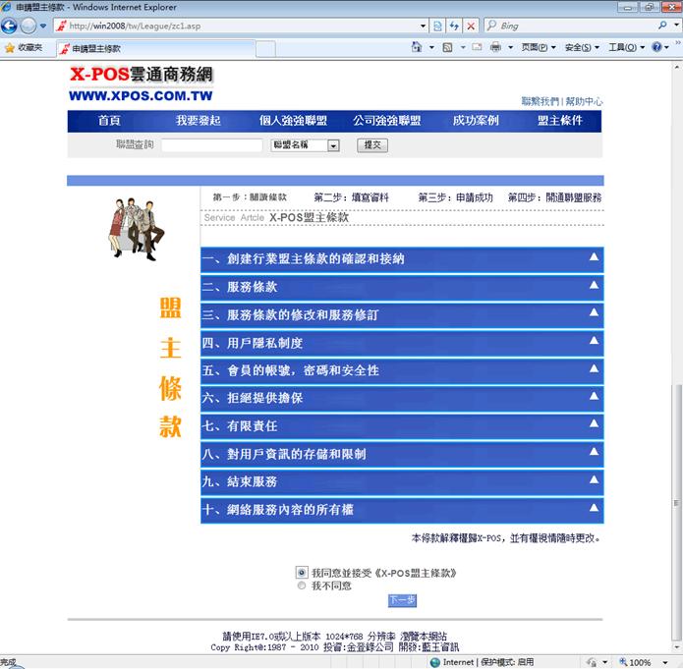Click the Refresh page icon

[454, 26]
